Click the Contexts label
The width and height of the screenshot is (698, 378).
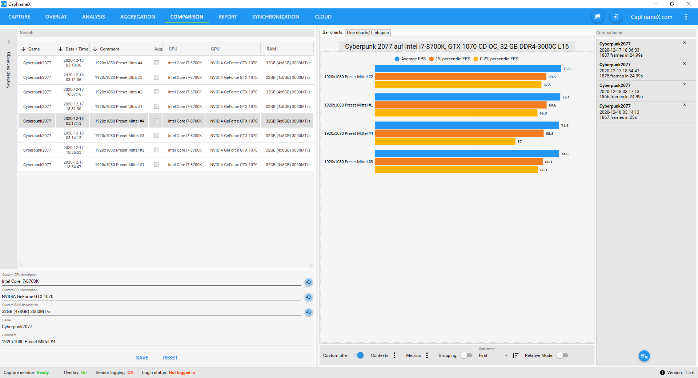pos(380,355)
